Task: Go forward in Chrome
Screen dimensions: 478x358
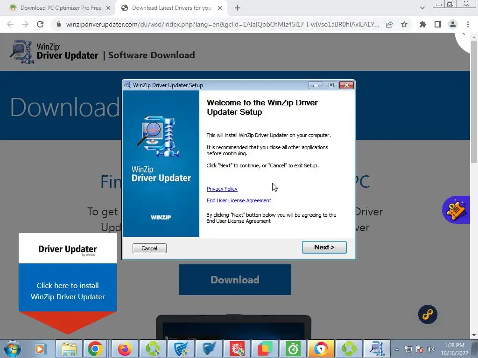Action: (25, 24)
